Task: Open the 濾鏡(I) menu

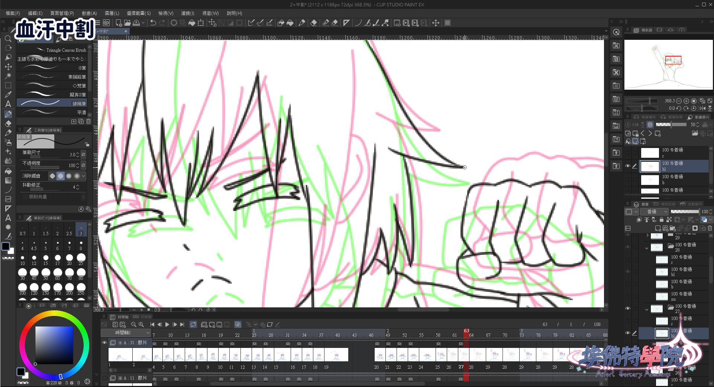Action: [187, 13]
